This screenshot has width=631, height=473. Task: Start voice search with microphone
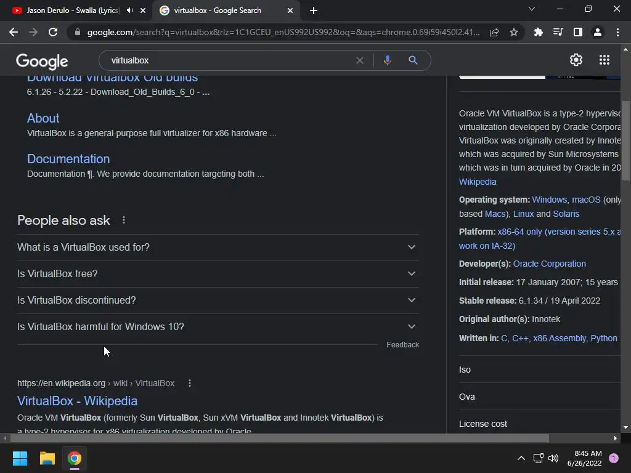click(388, 60)
